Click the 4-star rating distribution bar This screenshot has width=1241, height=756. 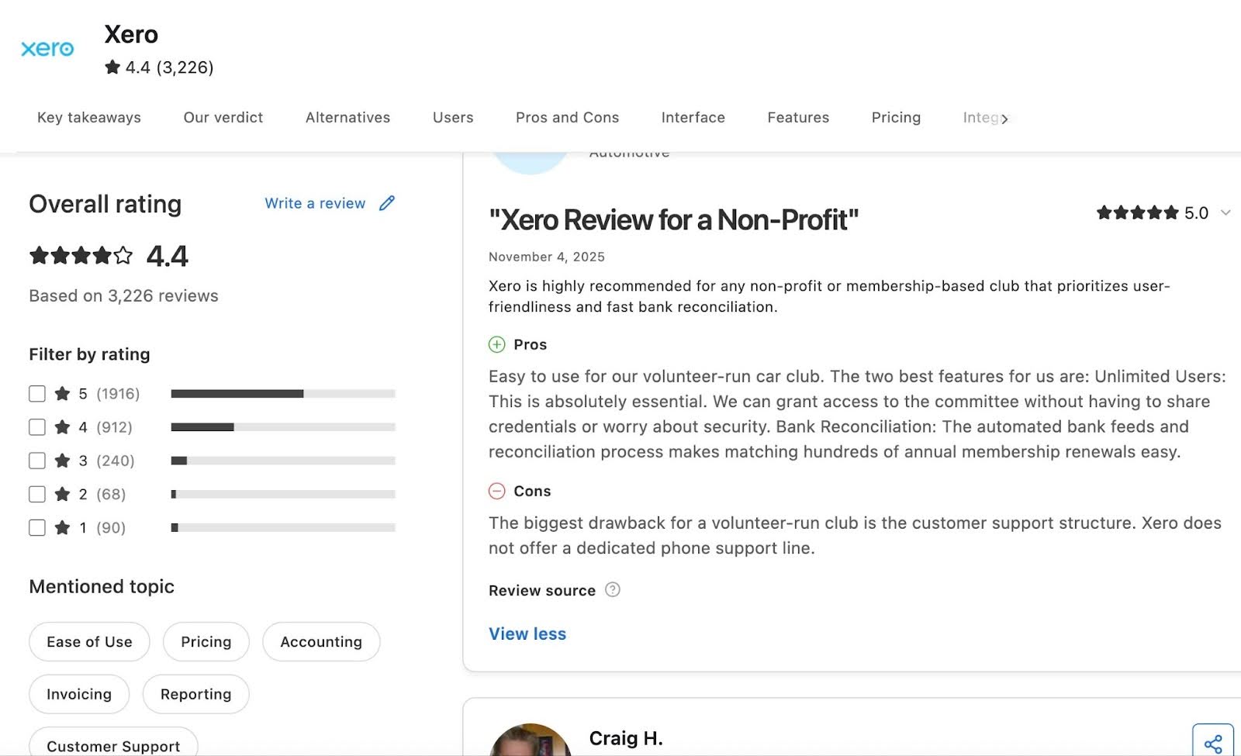(x=283, y=426)
